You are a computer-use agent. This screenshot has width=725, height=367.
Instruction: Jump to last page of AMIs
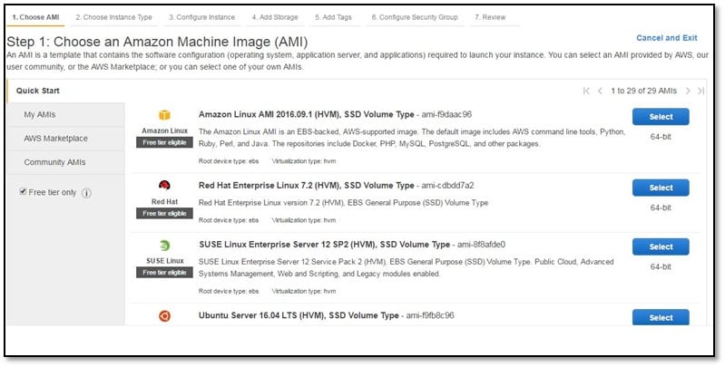tap(701, 91)
